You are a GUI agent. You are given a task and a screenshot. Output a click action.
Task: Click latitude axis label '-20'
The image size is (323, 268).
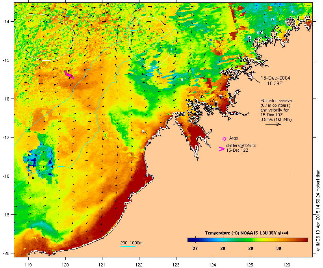pos(6,253)
